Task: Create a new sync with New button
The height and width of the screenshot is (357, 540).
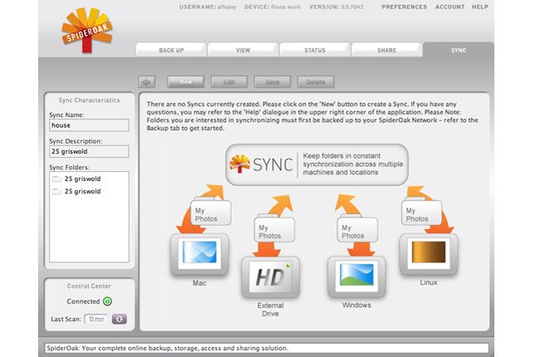Action: point(185,82)
